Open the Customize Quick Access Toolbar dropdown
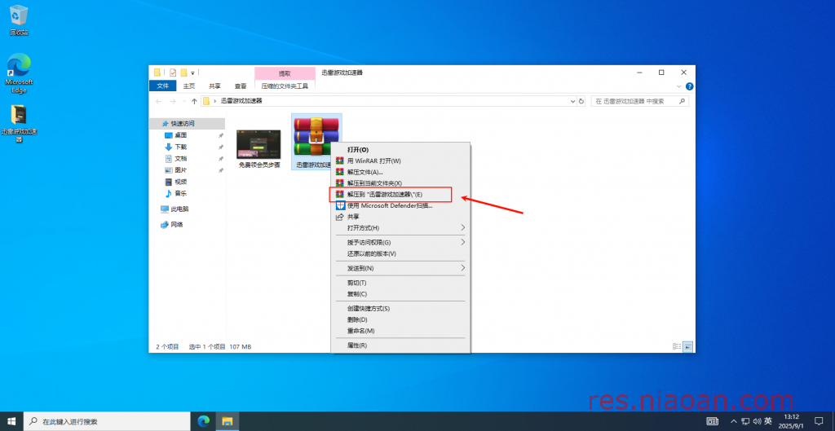835x431 pixels. (x=192, y=73)
